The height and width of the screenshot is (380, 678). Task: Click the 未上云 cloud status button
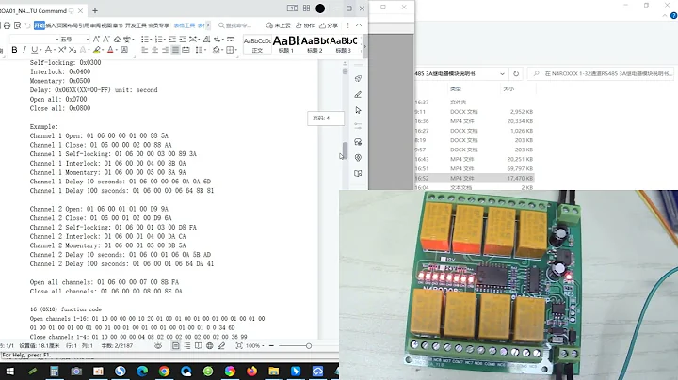pos(279,25)
